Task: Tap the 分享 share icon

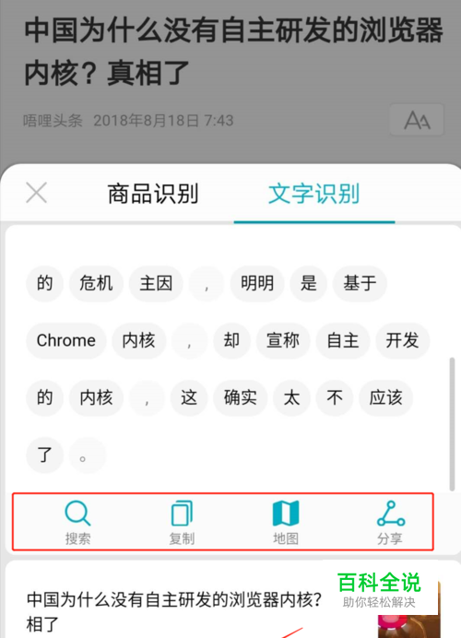Action: point(390,514)
